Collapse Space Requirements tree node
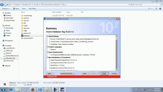Screen dimensions: 163x92 pyautogui.click(x=47, y=52)
